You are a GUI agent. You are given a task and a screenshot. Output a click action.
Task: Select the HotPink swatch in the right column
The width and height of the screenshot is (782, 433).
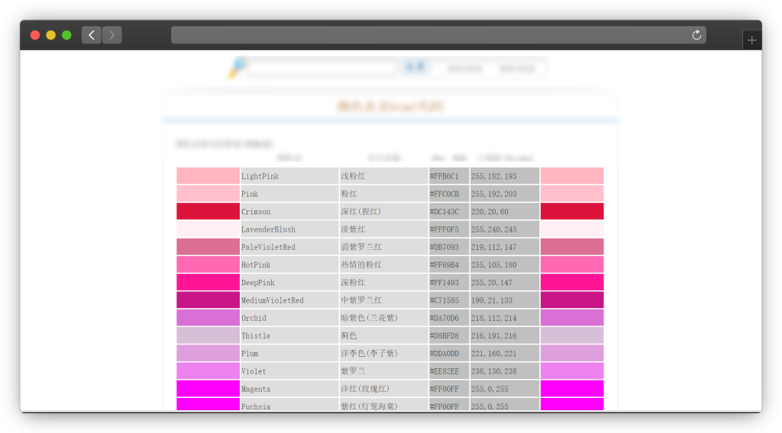[571, 265]
